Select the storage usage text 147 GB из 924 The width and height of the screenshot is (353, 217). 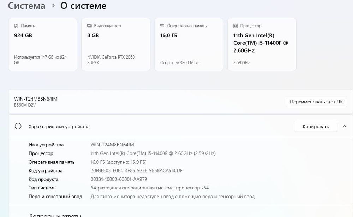pos(41,60)
